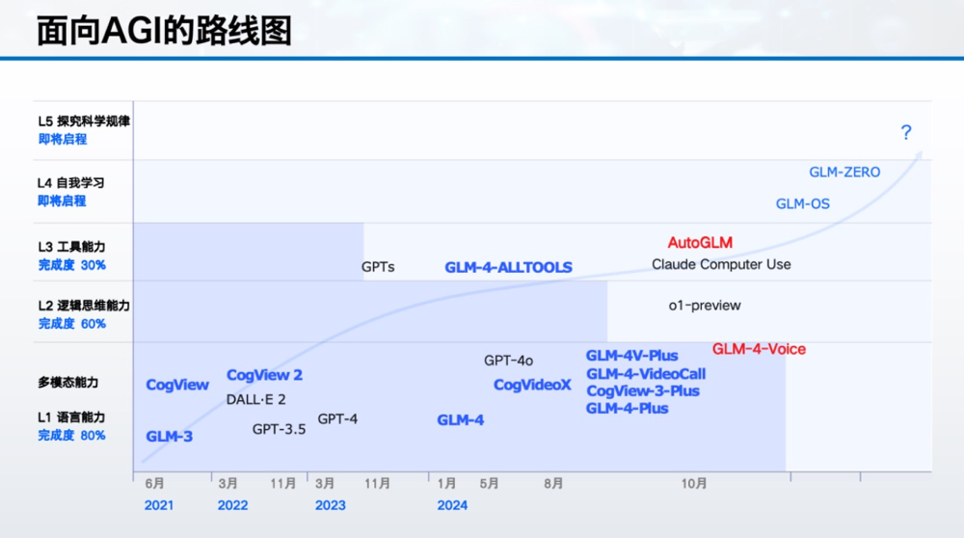Viewport: 964px width, 538px height.
Task: Select the 1月 axis label
Action: 447,483
